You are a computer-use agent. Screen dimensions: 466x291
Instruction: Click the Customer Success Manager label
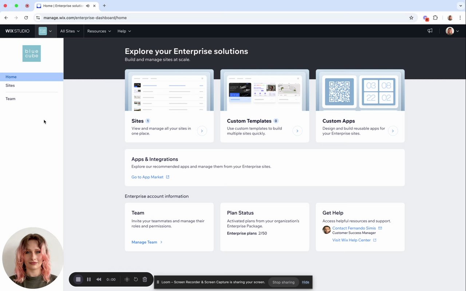[354, 233]
